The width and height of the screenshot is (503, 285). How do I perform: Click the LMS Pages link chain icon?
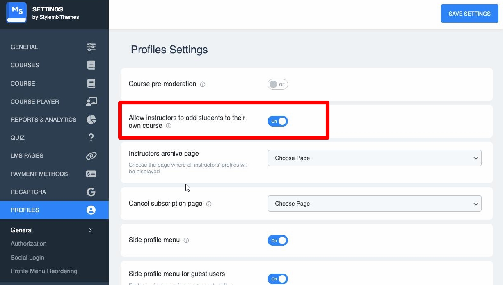91,156
